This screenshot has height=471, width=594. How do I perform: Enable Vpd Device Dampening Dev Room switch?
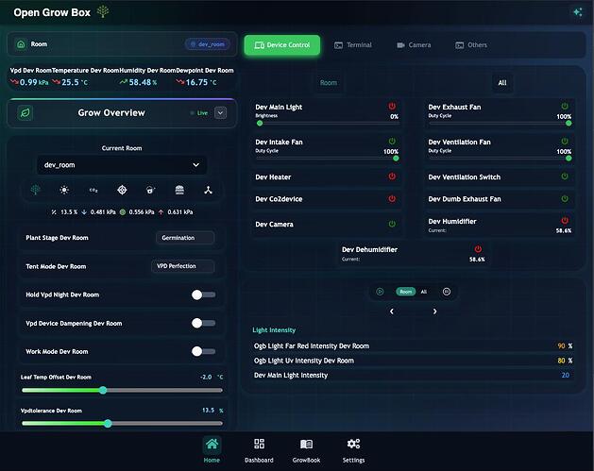[x=203, y=323]
